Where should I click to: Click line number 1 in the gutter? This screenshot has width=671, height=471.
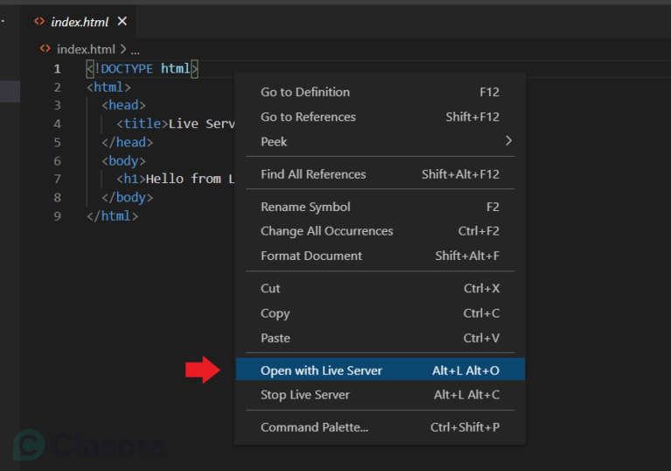tap(58, 69)
